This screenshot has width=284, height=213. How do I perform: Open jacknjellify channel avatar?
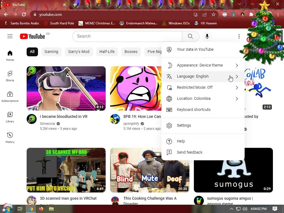pyautogui.click(x=115, y=119)
